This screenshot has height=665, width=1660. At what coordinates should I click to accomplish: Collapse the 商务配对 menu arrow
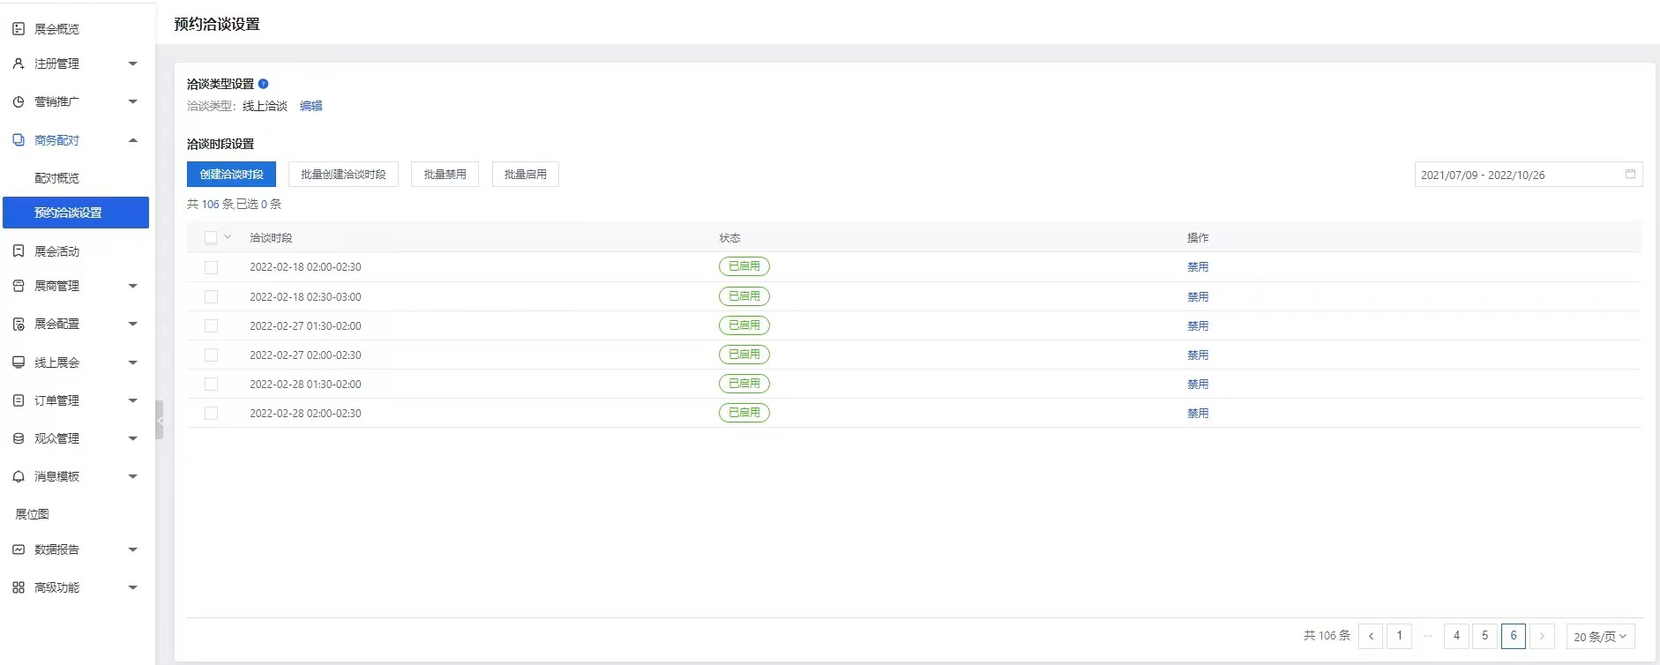tap(133, 140)
